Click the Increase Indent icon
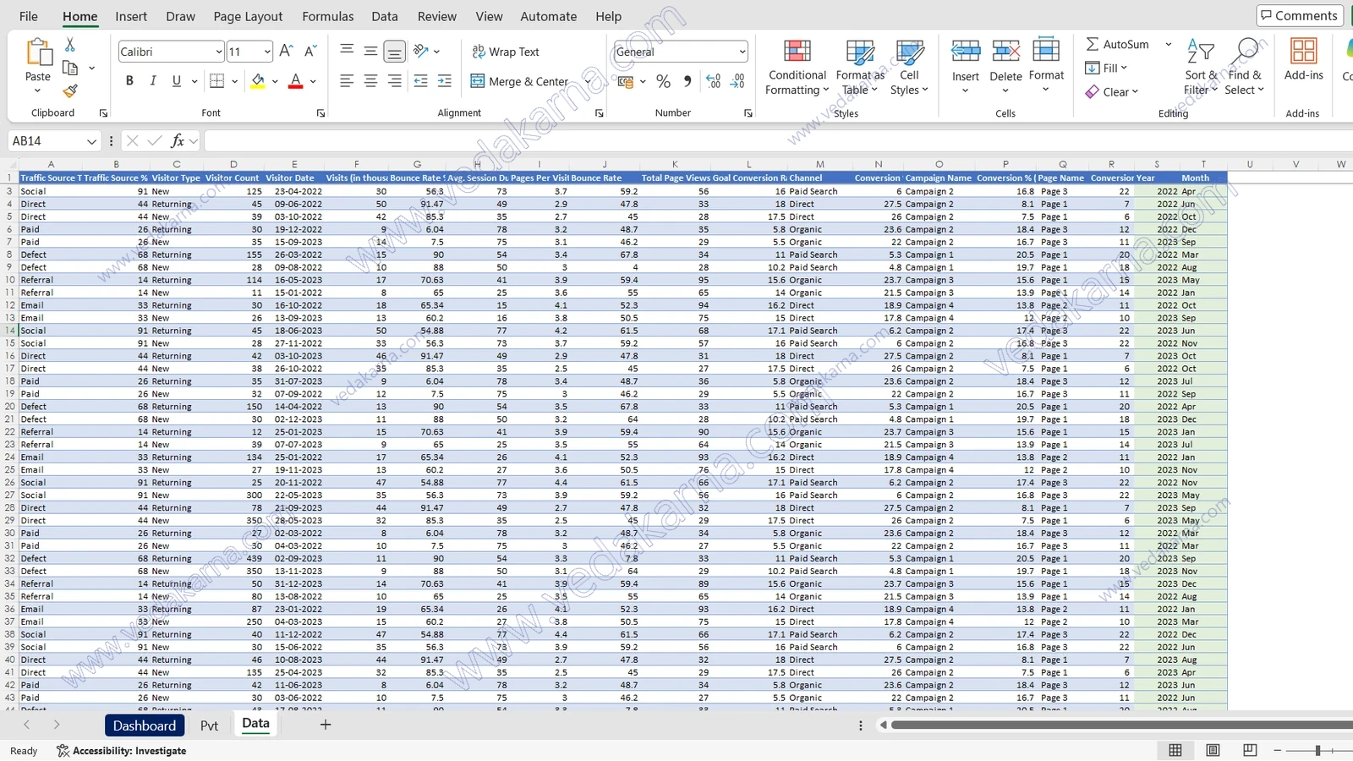1353x761 pixels. pyautogui.click(x=444, y=81)
